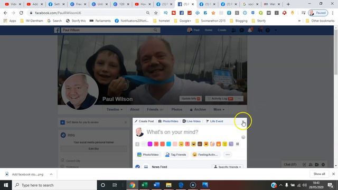This screenshot has height=190, width=338.
Task: Expand the downloaded file options chevron
Action: 51,174
